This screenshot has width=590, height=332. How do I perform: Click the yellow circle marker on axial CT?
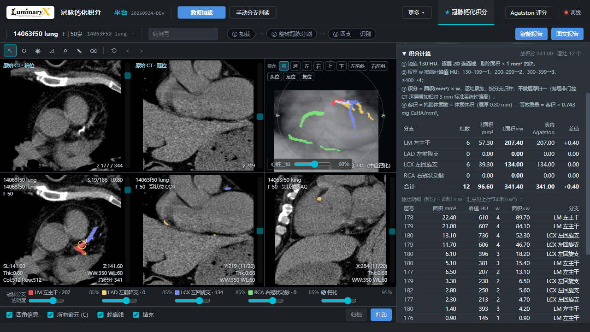(x=82, y=245)
